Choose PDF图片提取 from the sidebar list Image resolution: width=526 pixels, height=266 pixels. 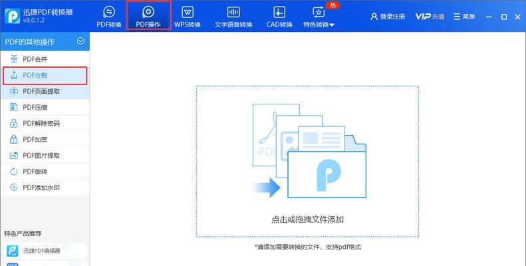click(x=45, y=156)
